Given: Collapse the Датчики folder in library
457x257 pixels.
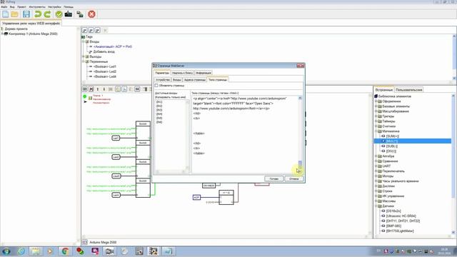Looking at the screenshot, I should pyautogui.click(x=376, y=206).
